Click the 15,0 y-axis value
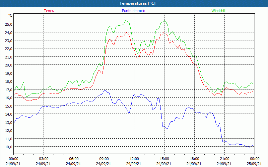 (x=8, y=106)
